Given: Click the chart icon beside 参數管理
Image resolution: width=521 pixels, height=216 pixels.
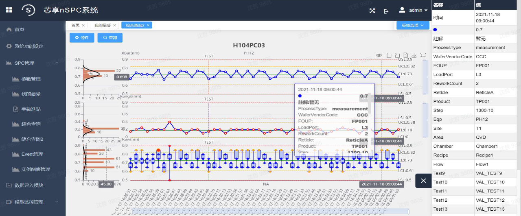Looking at the screenshot, I should pos(16,79).
